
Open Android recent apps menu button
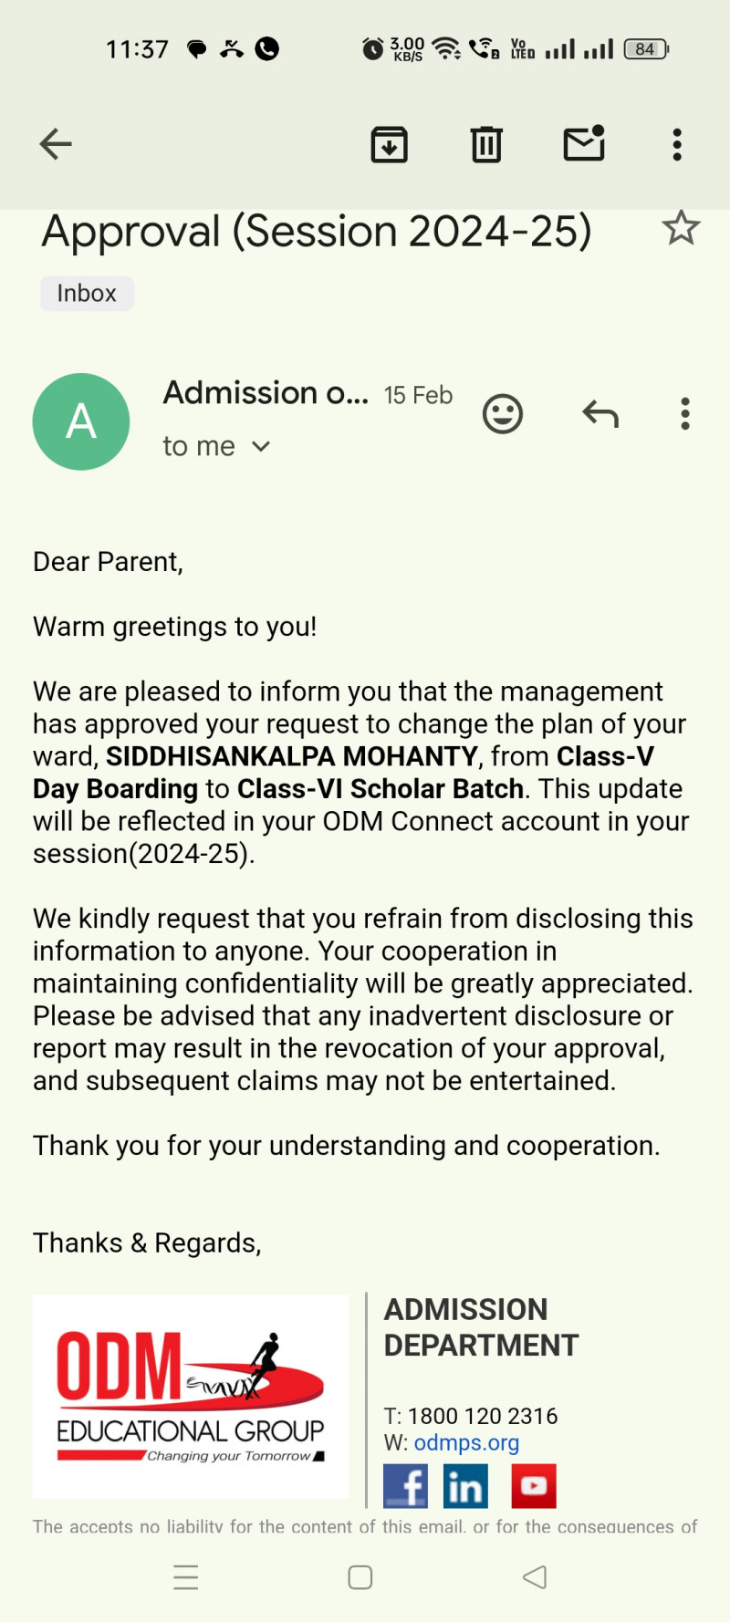click(186, 1577)
